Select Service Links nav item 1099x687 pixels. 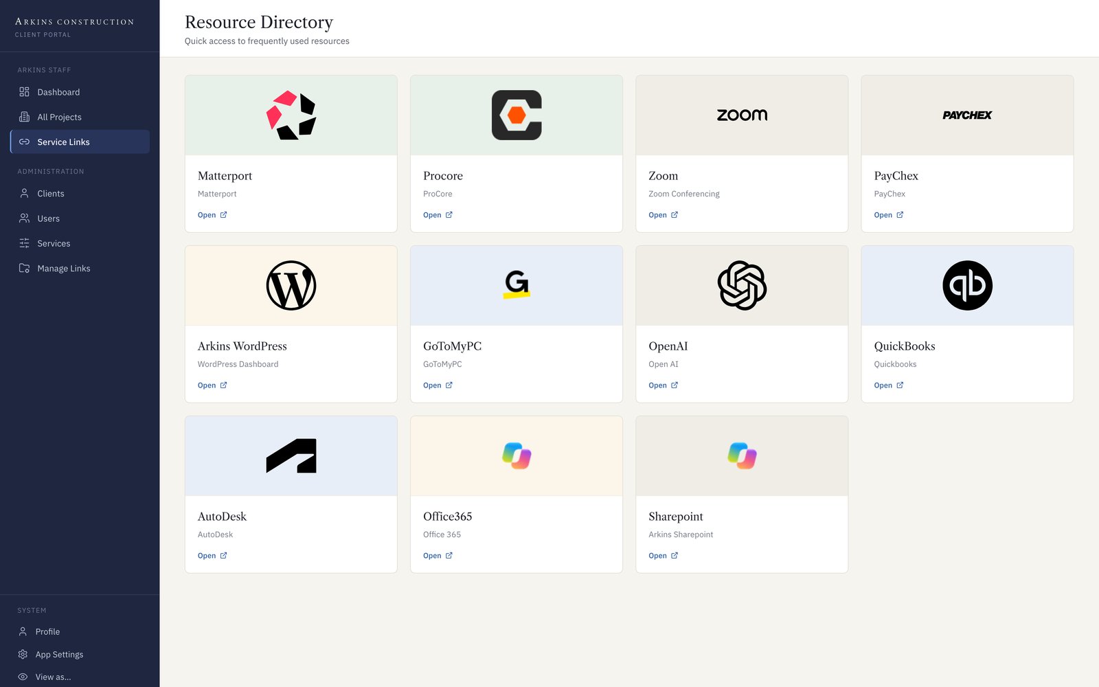pyautogui.click(x=80, y=142)
